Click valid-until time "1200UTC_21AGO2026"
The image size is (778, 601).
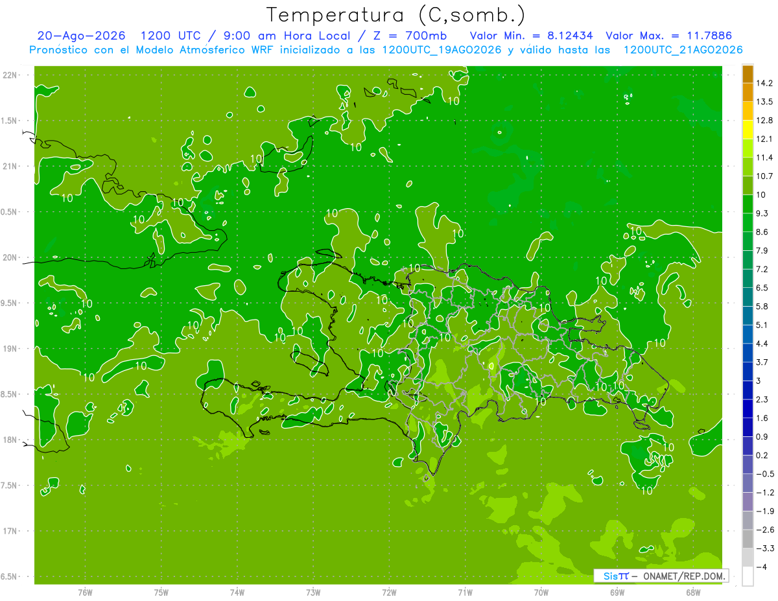(683, 50)
